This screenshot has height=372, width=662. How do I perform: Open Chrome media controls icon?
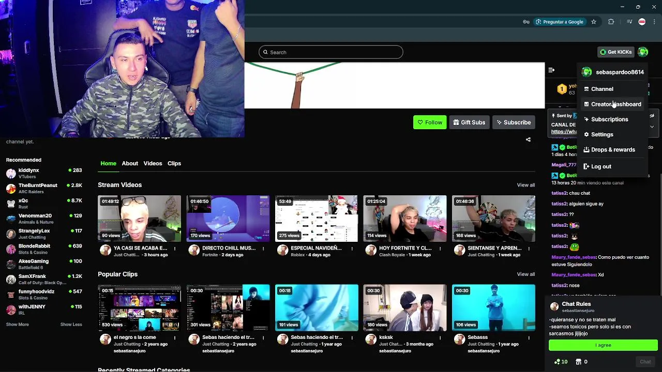[x=629, y=22]
